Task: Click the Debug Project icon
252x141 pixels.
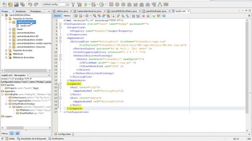Action: pyautogui.click(x=93, y=4)
